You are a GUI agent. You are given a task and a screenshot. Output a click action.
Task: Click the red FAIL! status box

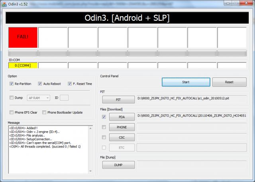point(23,37)
